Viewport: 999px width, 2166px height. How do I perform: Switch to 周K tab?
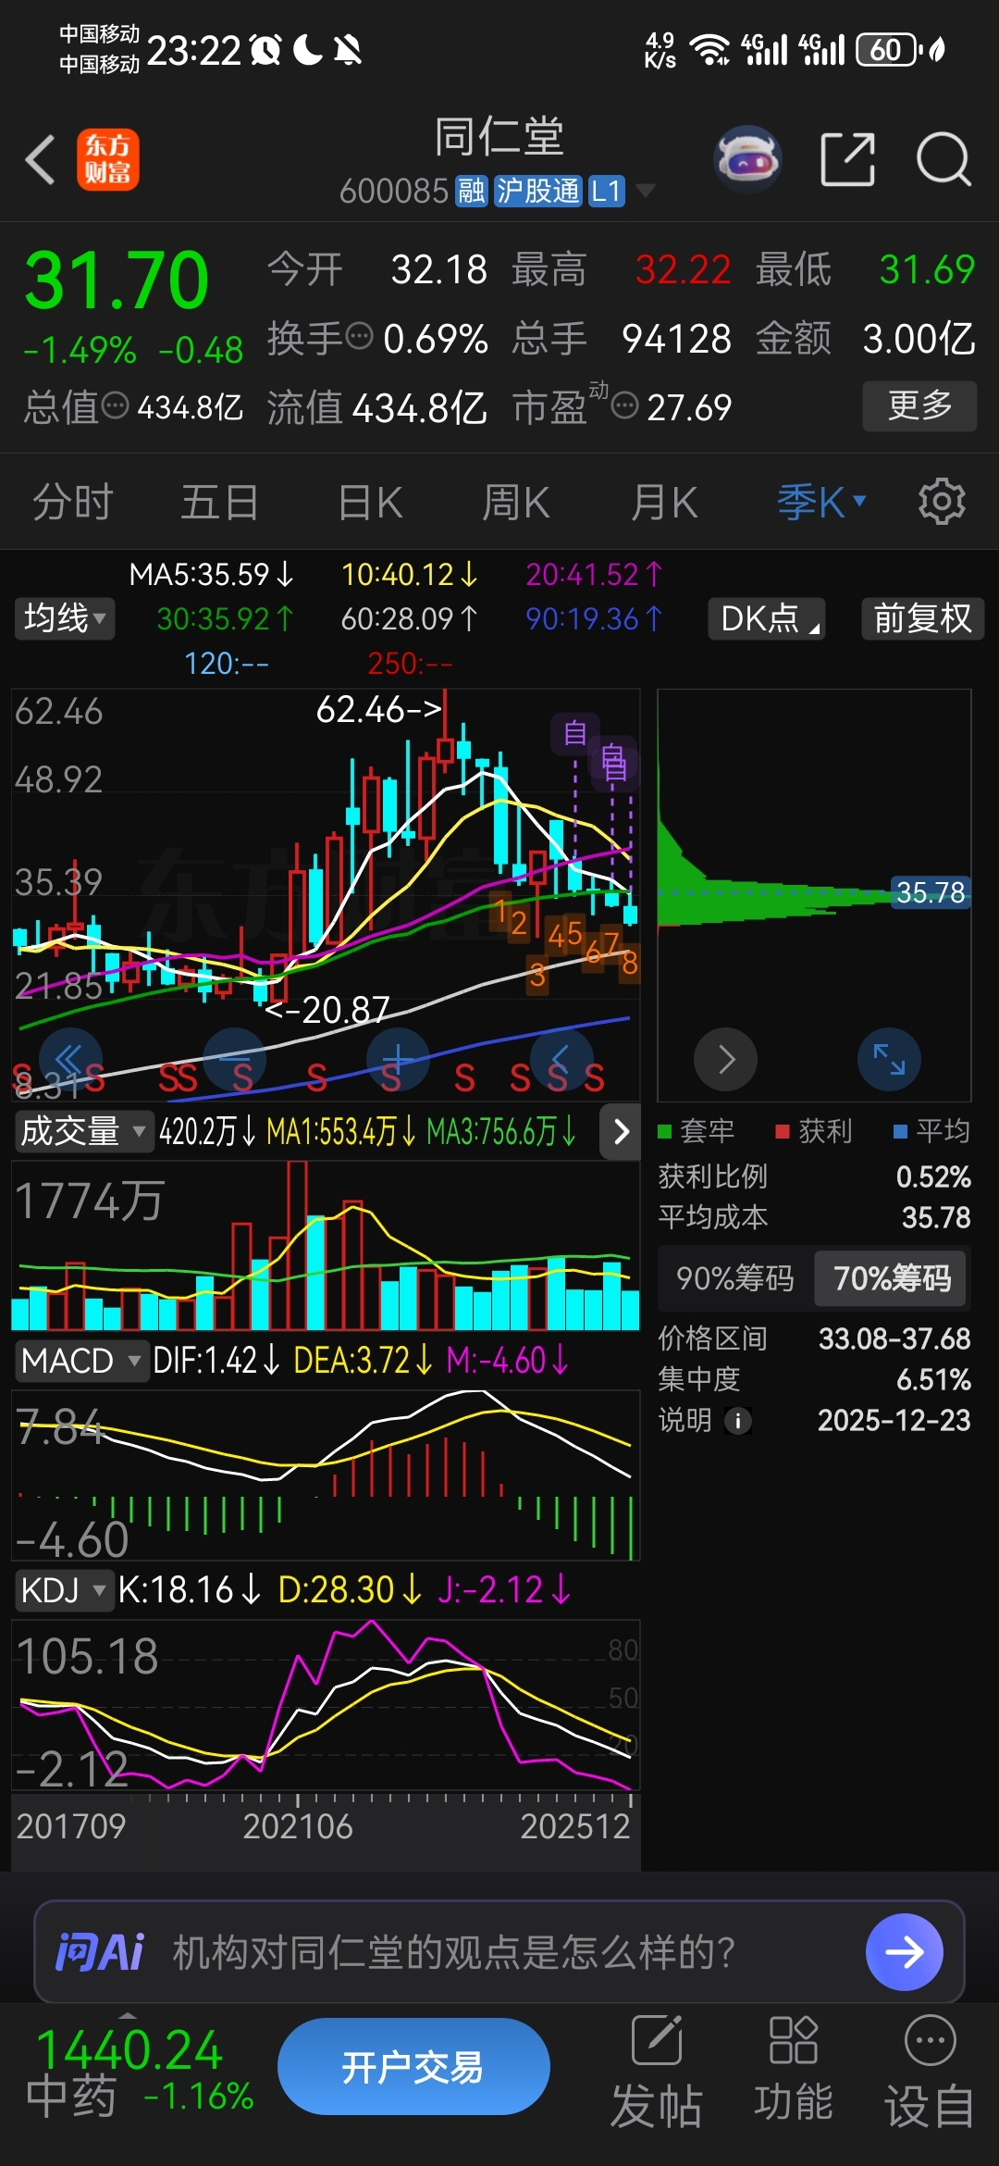click(x=516, y=503)
